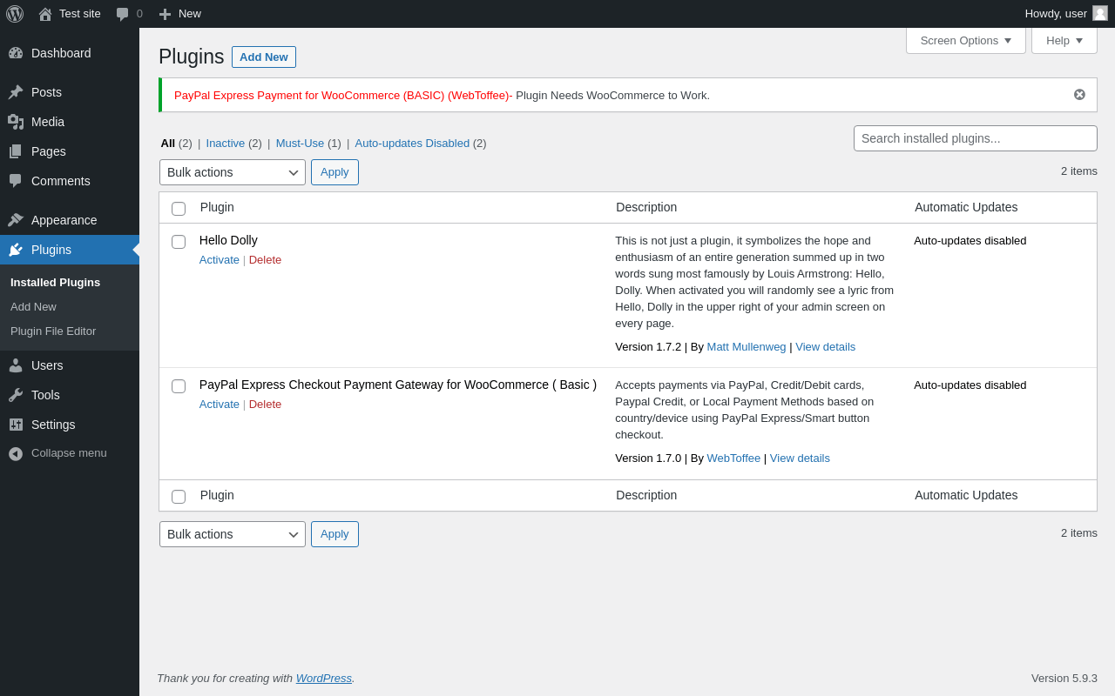Open the Dashboard menu label
Image resolution: width=1115 pixels, height=696 pixels.
pos(61,53)
